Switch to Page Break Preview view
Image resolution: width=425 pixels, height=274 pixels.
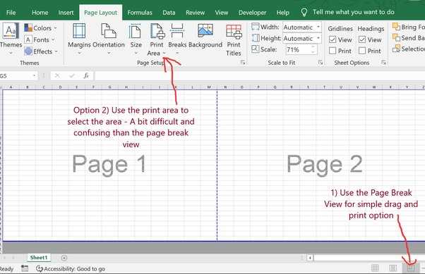pyautogui.click(x=410, y=268)
